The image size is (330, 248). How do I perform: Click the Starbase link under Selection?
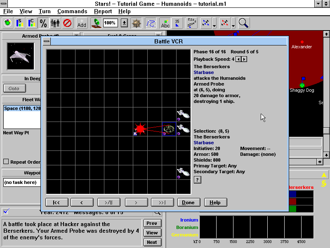(203, 143)
